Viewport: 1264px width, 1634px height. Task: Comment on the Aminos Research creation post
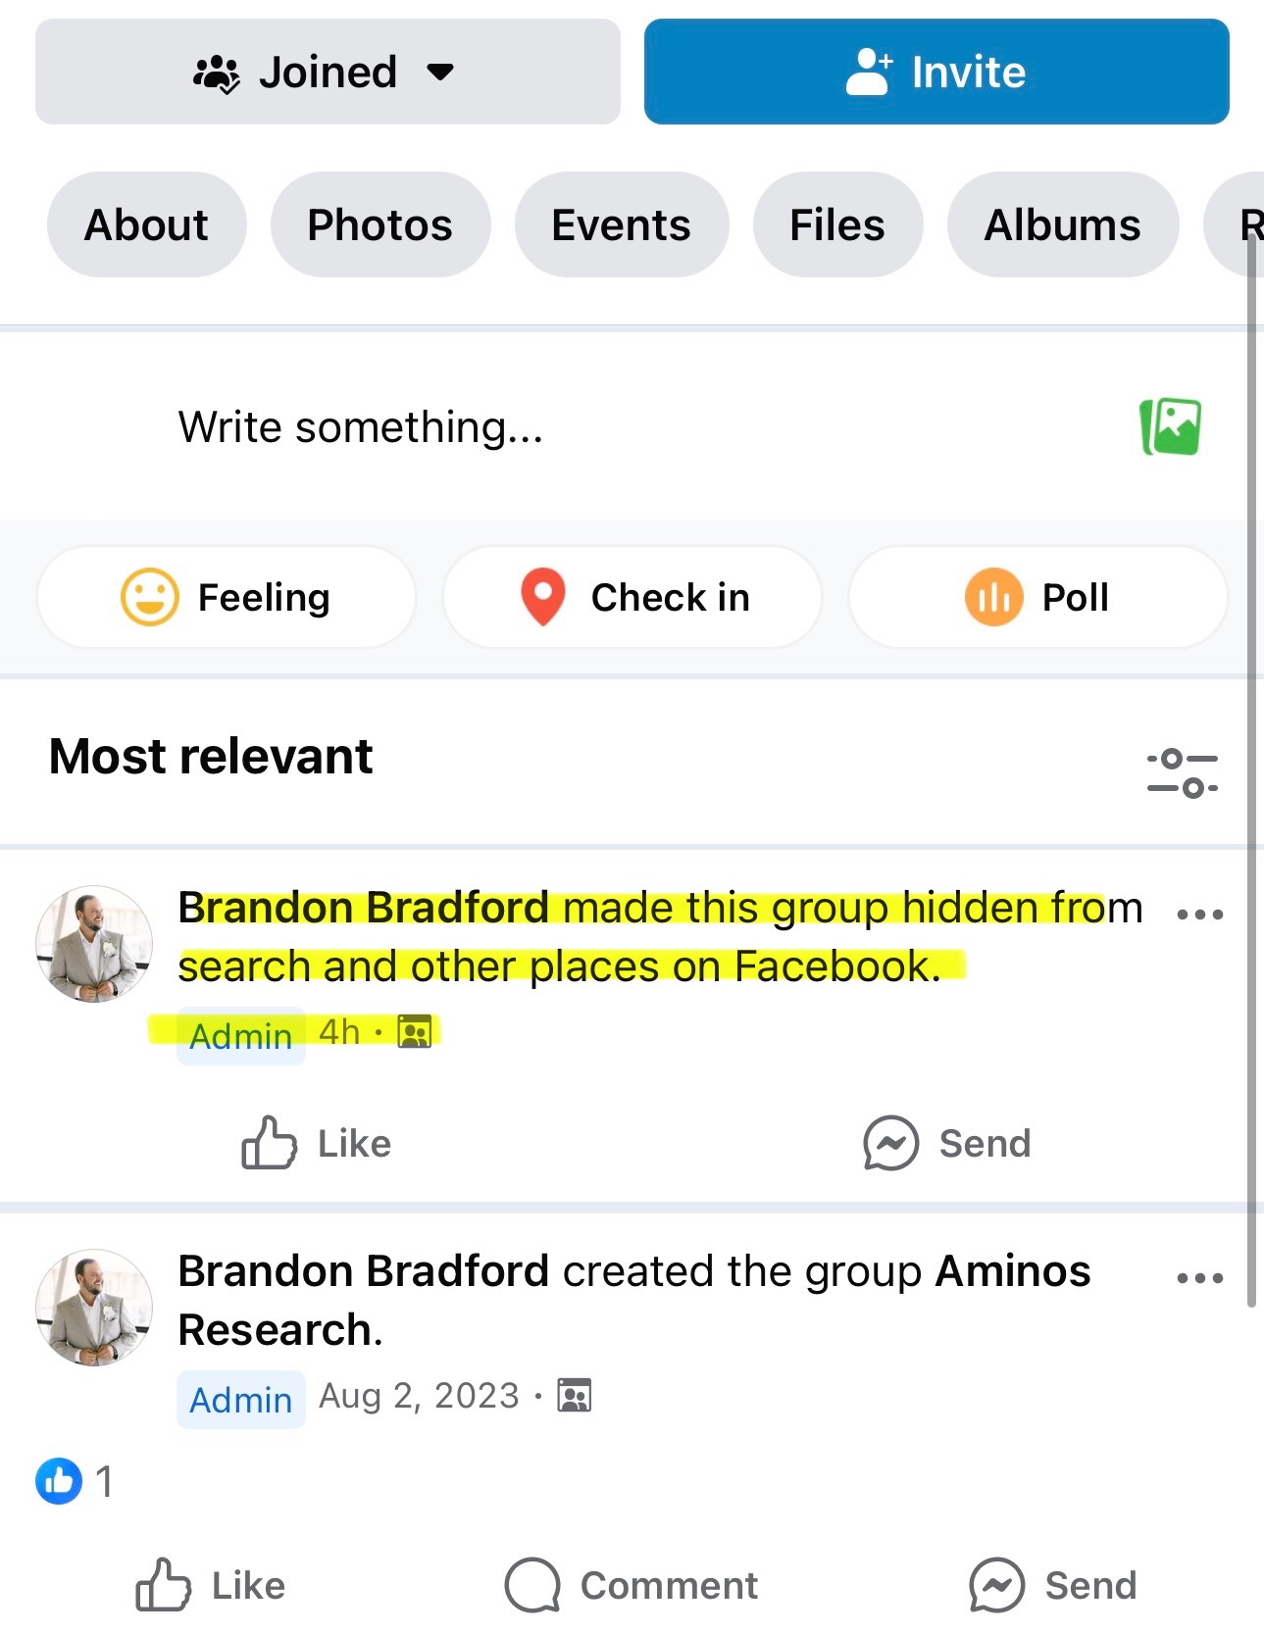632,1585
